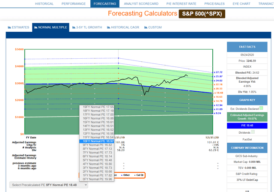Click the 37% LT Debt/Cap value
Screen dimensions: 274x192
coord(247,180)
